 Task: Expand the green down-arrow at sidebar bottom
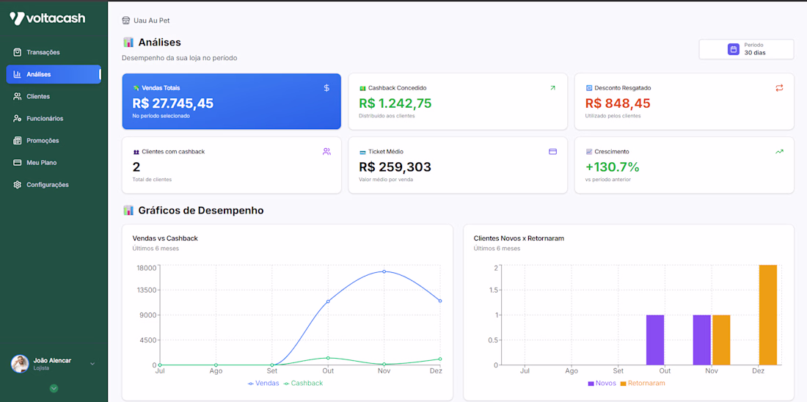click(x=54, y=388)
